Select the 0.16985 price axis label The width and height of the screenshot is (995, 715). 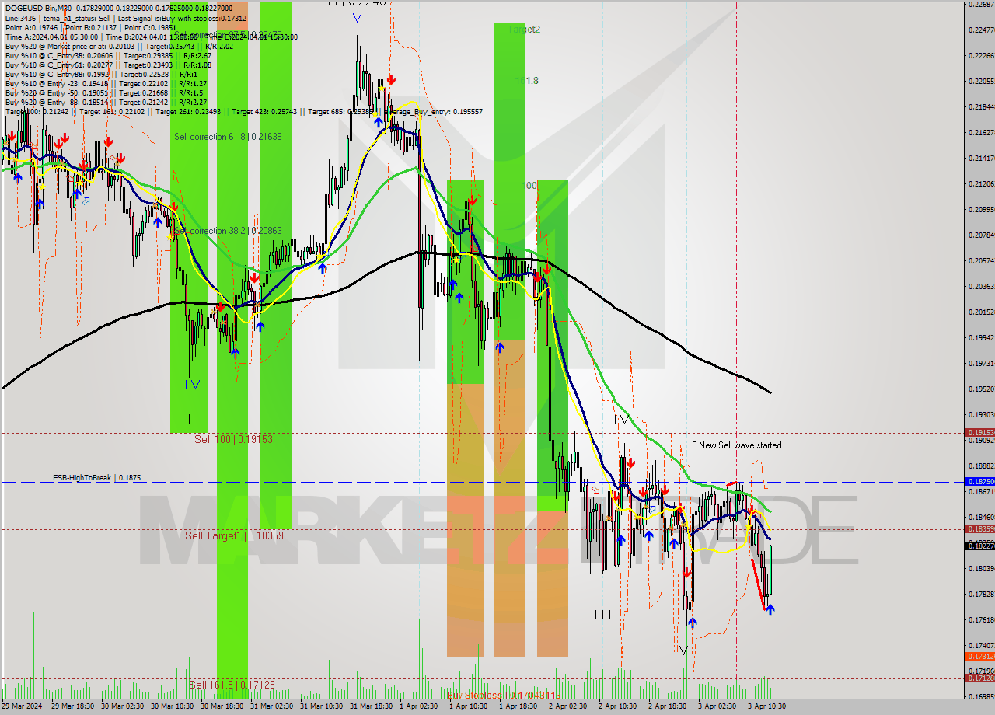point(981,696)
